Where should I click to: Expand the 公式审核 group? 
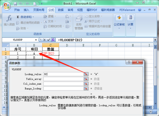(x=119, y=25)
